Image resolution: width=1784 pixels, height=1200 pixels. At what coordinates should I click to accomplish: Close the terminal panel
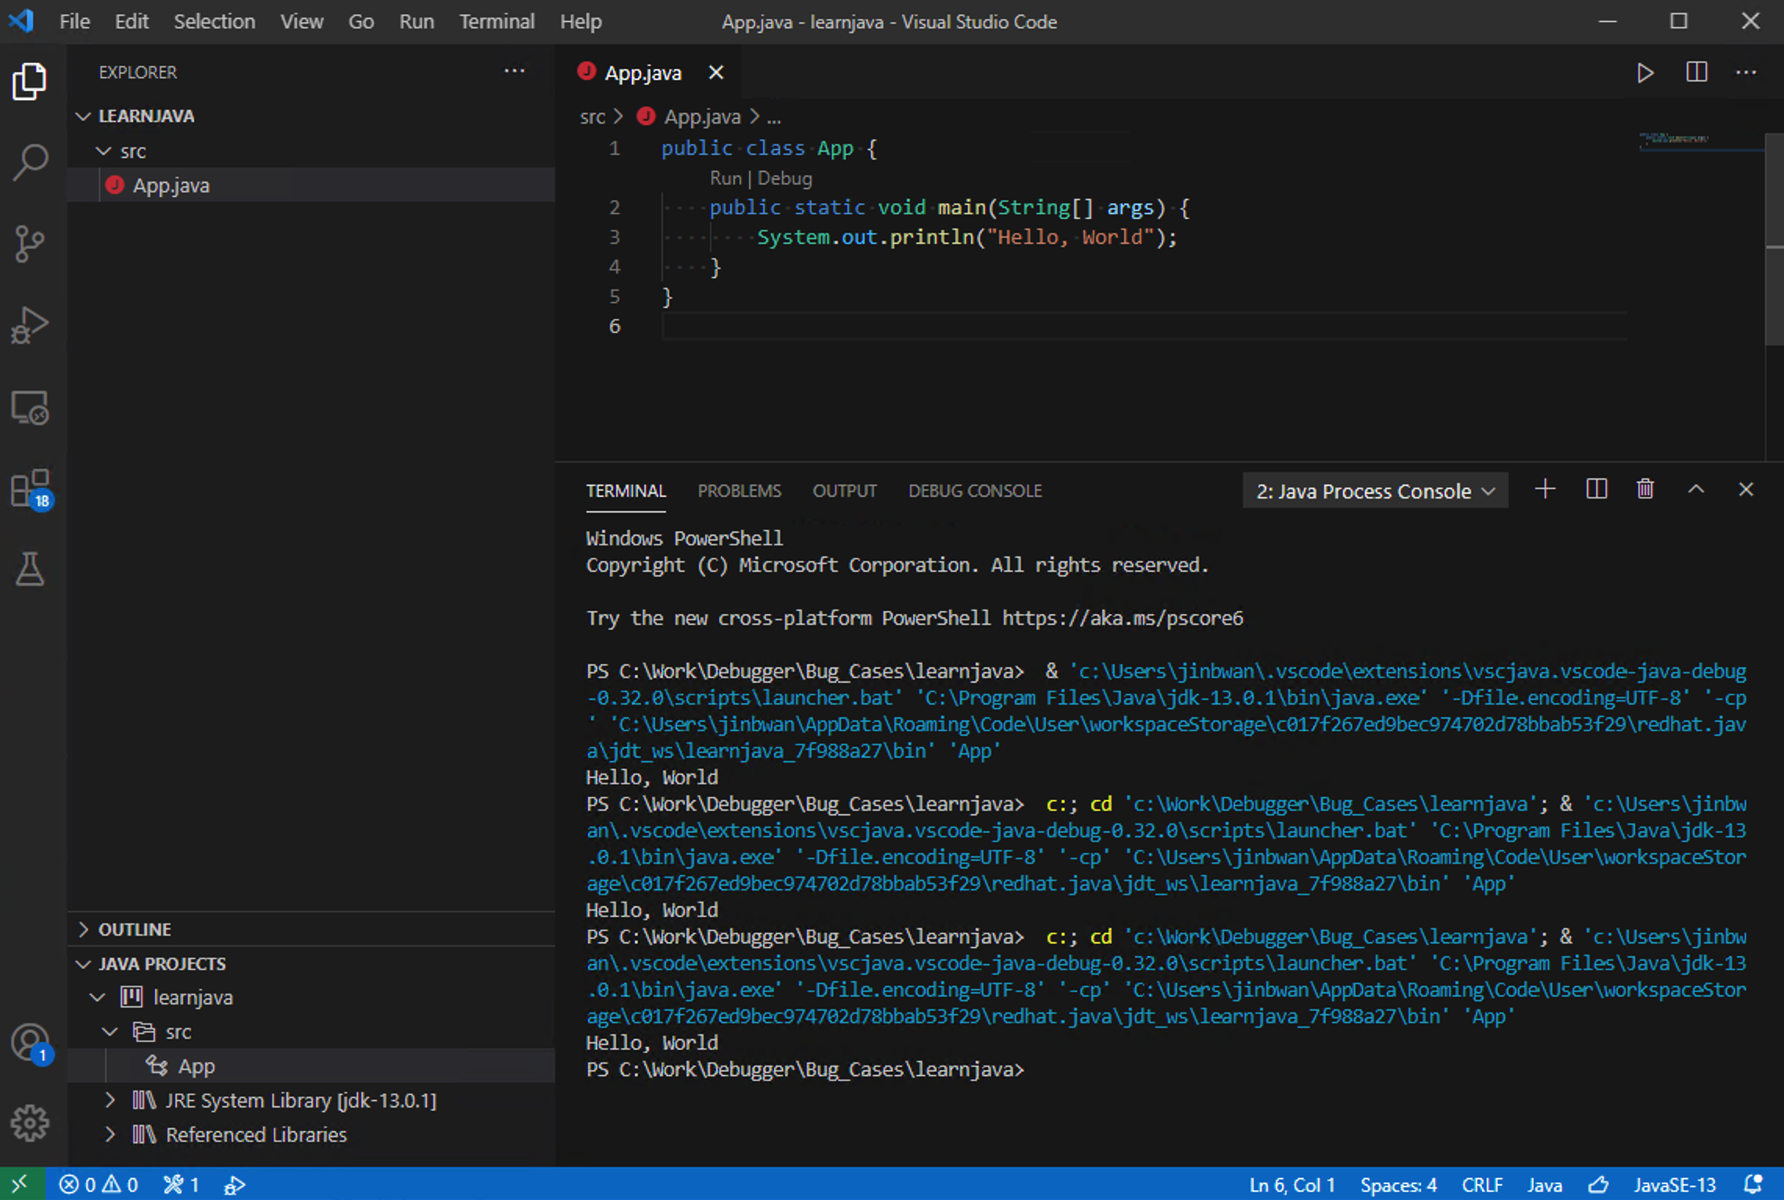tap(1746, 490)
